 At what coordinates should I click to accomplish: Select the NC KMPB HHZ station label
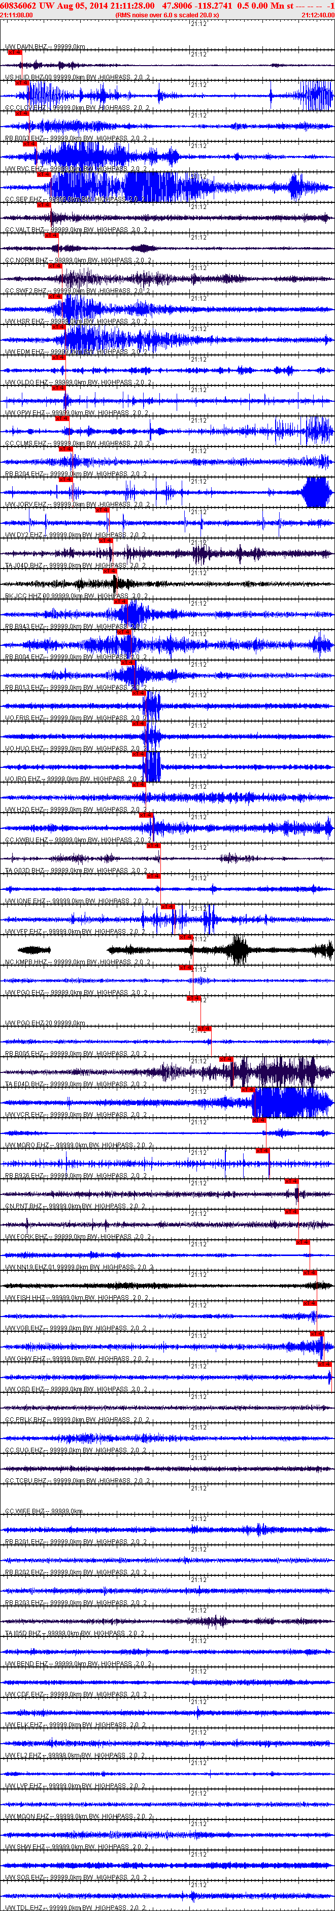[78, 962]
